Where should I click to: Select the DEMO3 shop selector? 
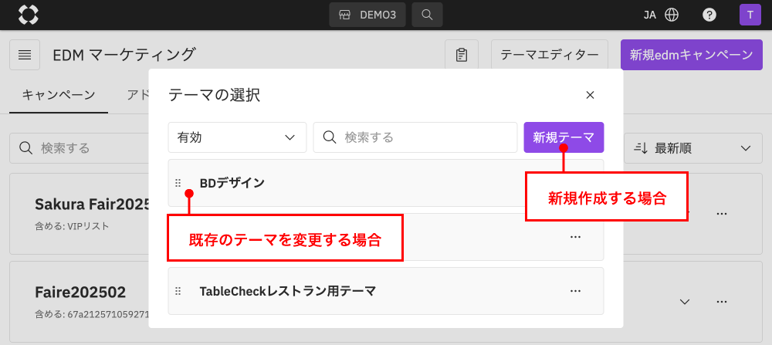tap(367, 15)
